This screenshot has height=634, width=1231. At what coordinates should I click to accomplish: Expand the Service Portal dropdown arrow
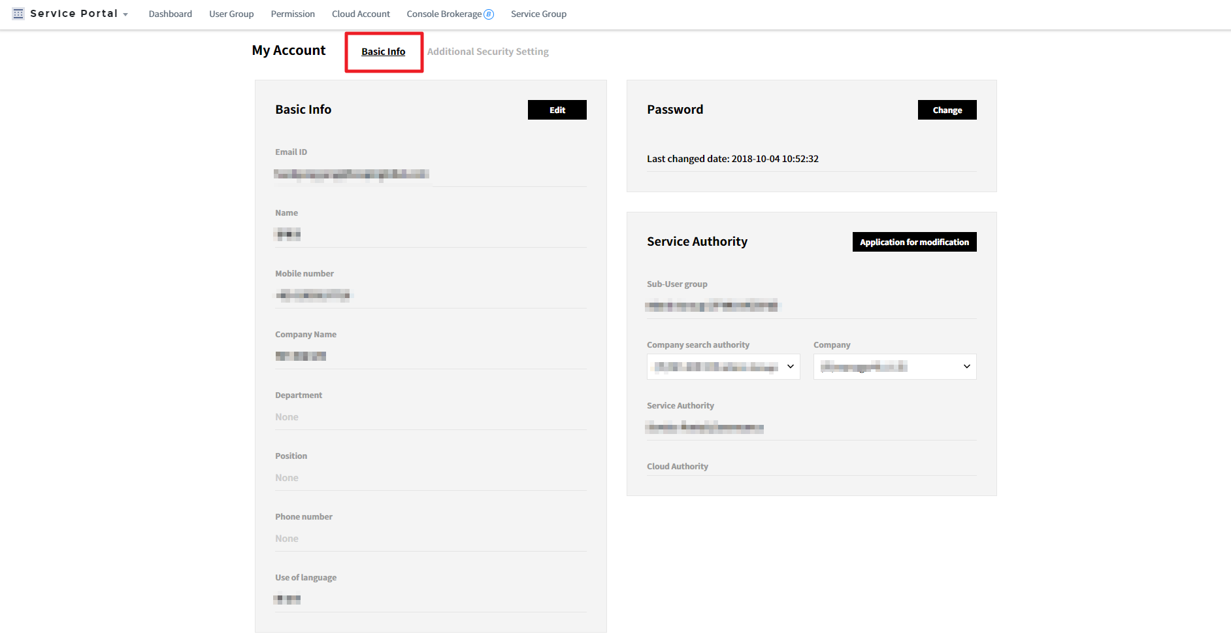[125, 14]
